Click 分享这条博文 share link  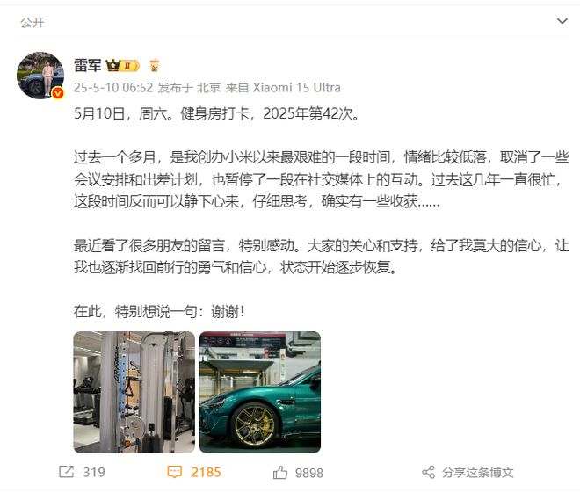[x=477, y=472]
